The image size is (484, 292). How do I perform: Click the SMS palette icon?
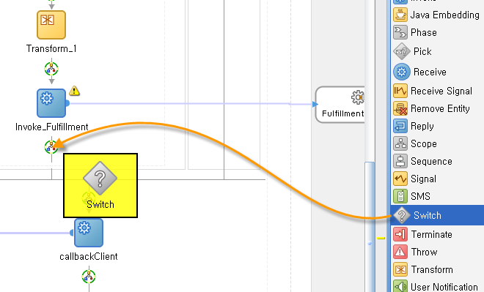400,196
